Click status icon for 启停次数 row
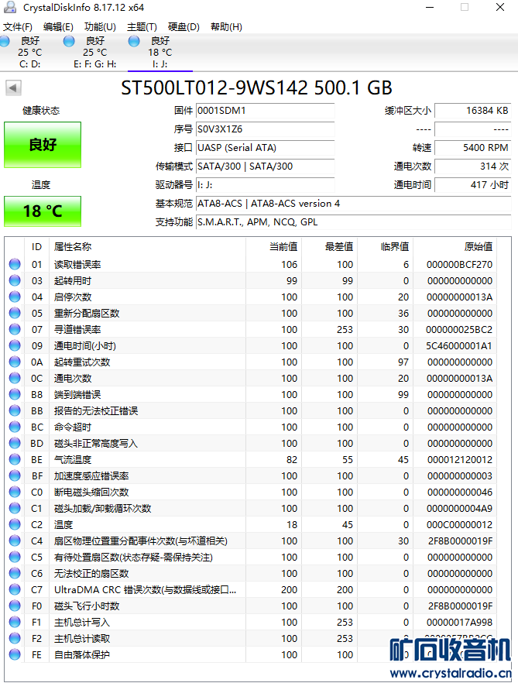The width and height of the screenshot is (518, 683). (x=15, y=297)
